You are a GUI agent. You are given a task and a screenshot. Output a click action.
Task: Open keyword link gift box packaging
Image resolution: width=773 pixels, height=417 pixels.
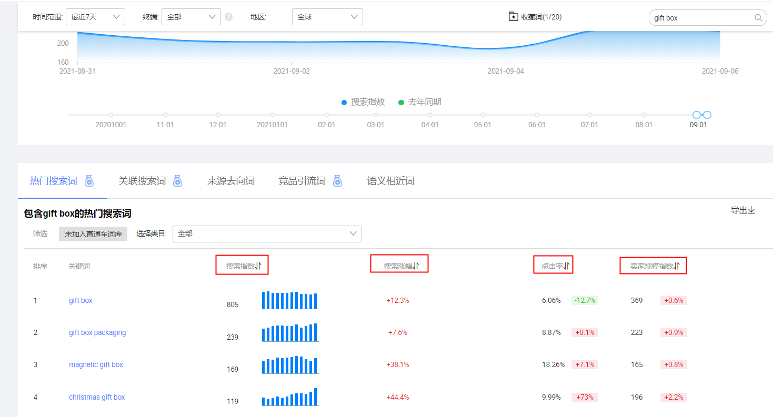pyautogui.click(x=97, y=332)
